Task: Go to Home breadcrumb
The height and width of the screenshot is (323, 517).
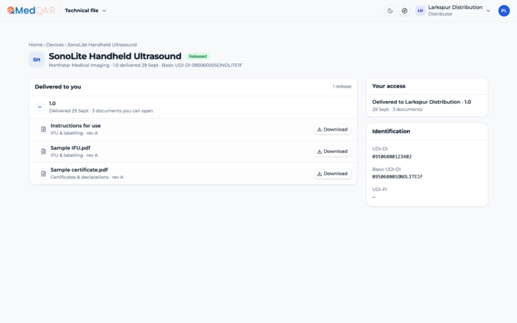Action: click(x=36, y=44)
